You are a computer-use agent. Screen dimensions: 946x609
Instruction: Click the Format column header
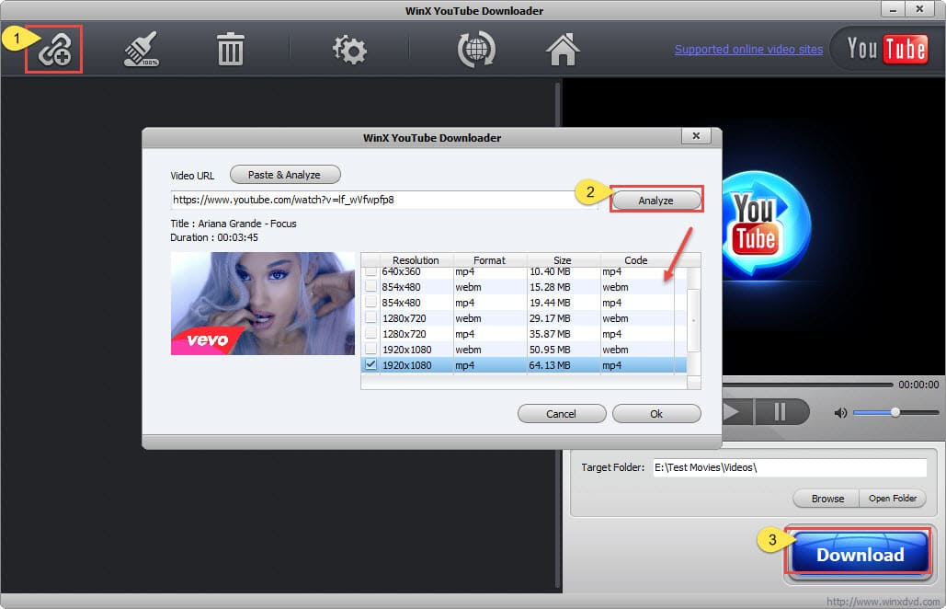tap(489, 260)
